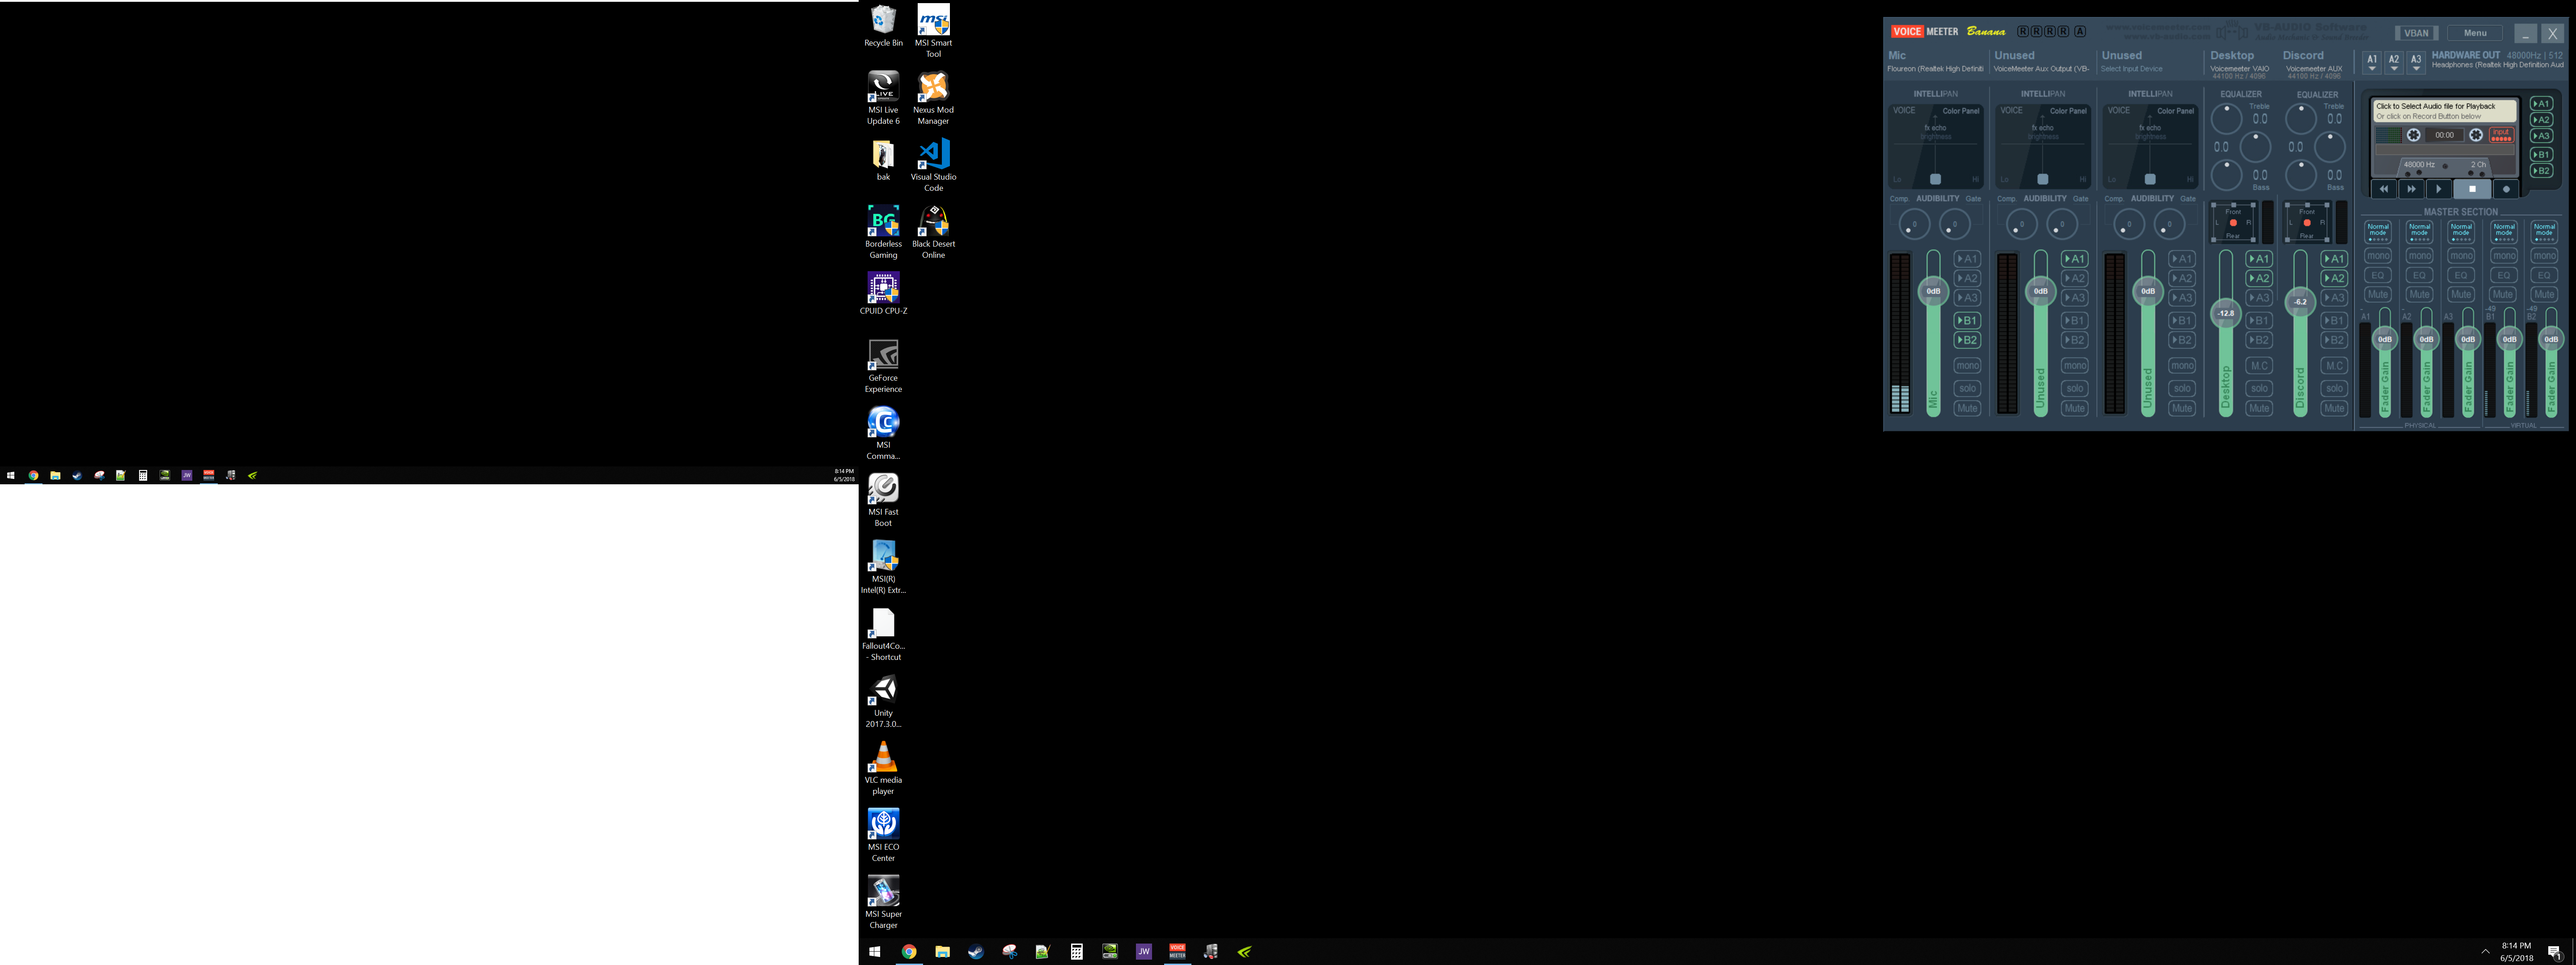Screen dimensions: 2576x965
Task: Click the Color Panel label on Mic strip
Action: [x=1960, y=111]
